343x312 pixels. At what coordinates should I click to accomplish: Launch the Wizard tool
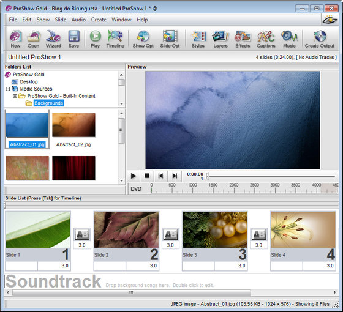point(53,39)
